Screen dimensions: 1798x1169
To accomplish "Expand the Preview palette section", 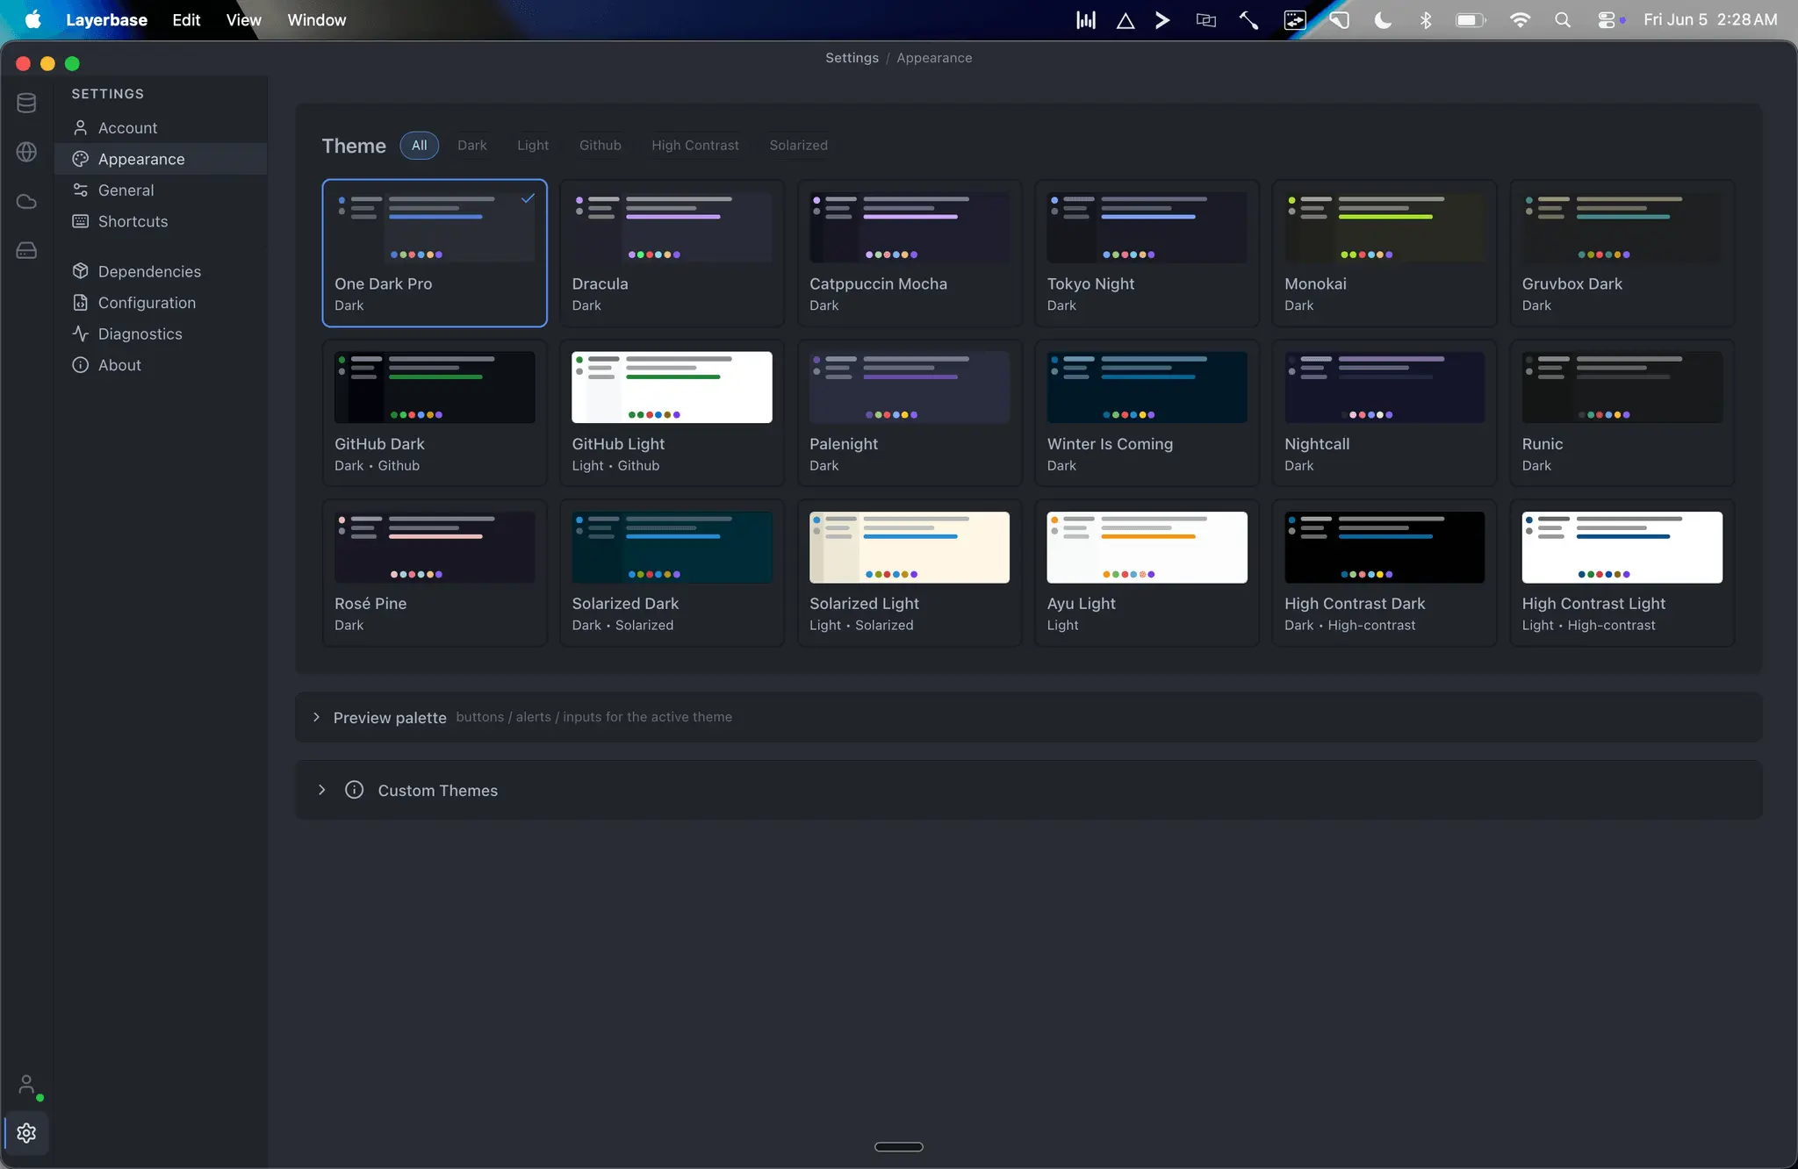I will pyautogui.click(x=317, y=718).
